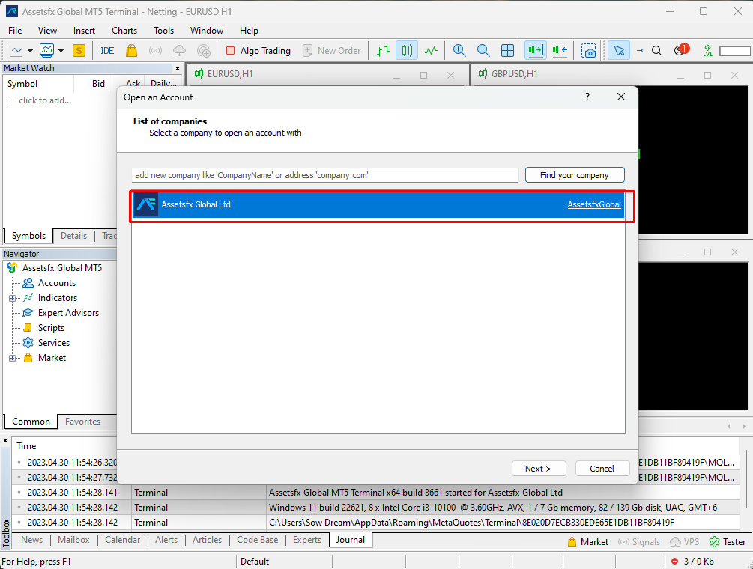753x569 pixels.
Task: Open Market from the Toolbox bottom bar
Action: [588, 541]
